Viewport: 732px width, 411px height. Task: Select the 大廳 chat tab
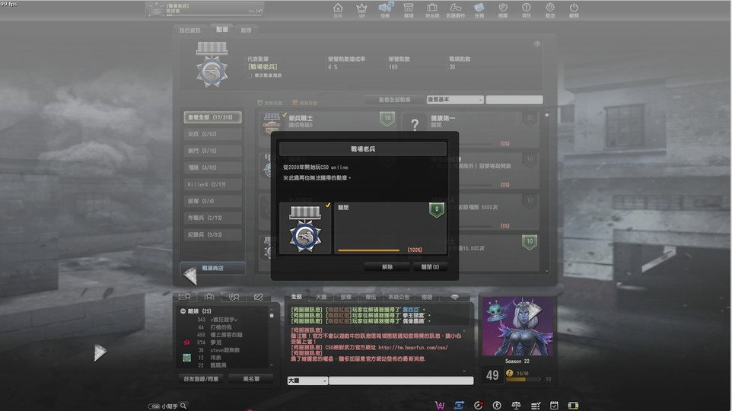point(321,297)
